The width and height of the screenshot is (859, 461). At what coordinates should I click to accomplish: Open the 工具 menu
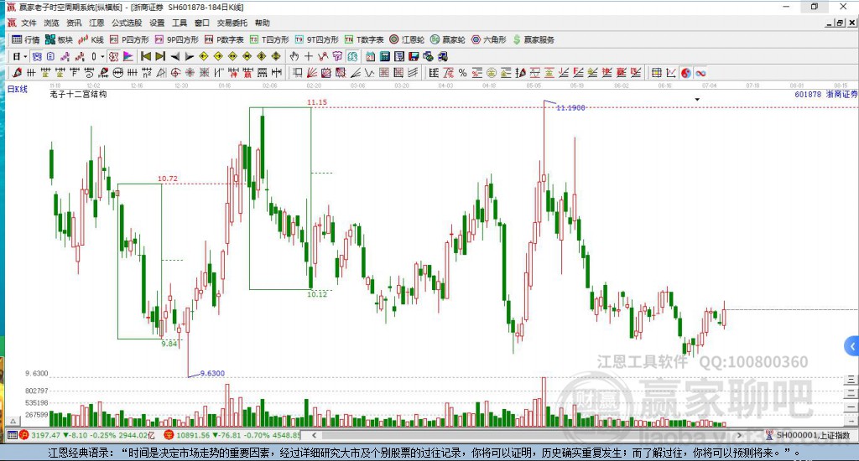pos(180,23)
